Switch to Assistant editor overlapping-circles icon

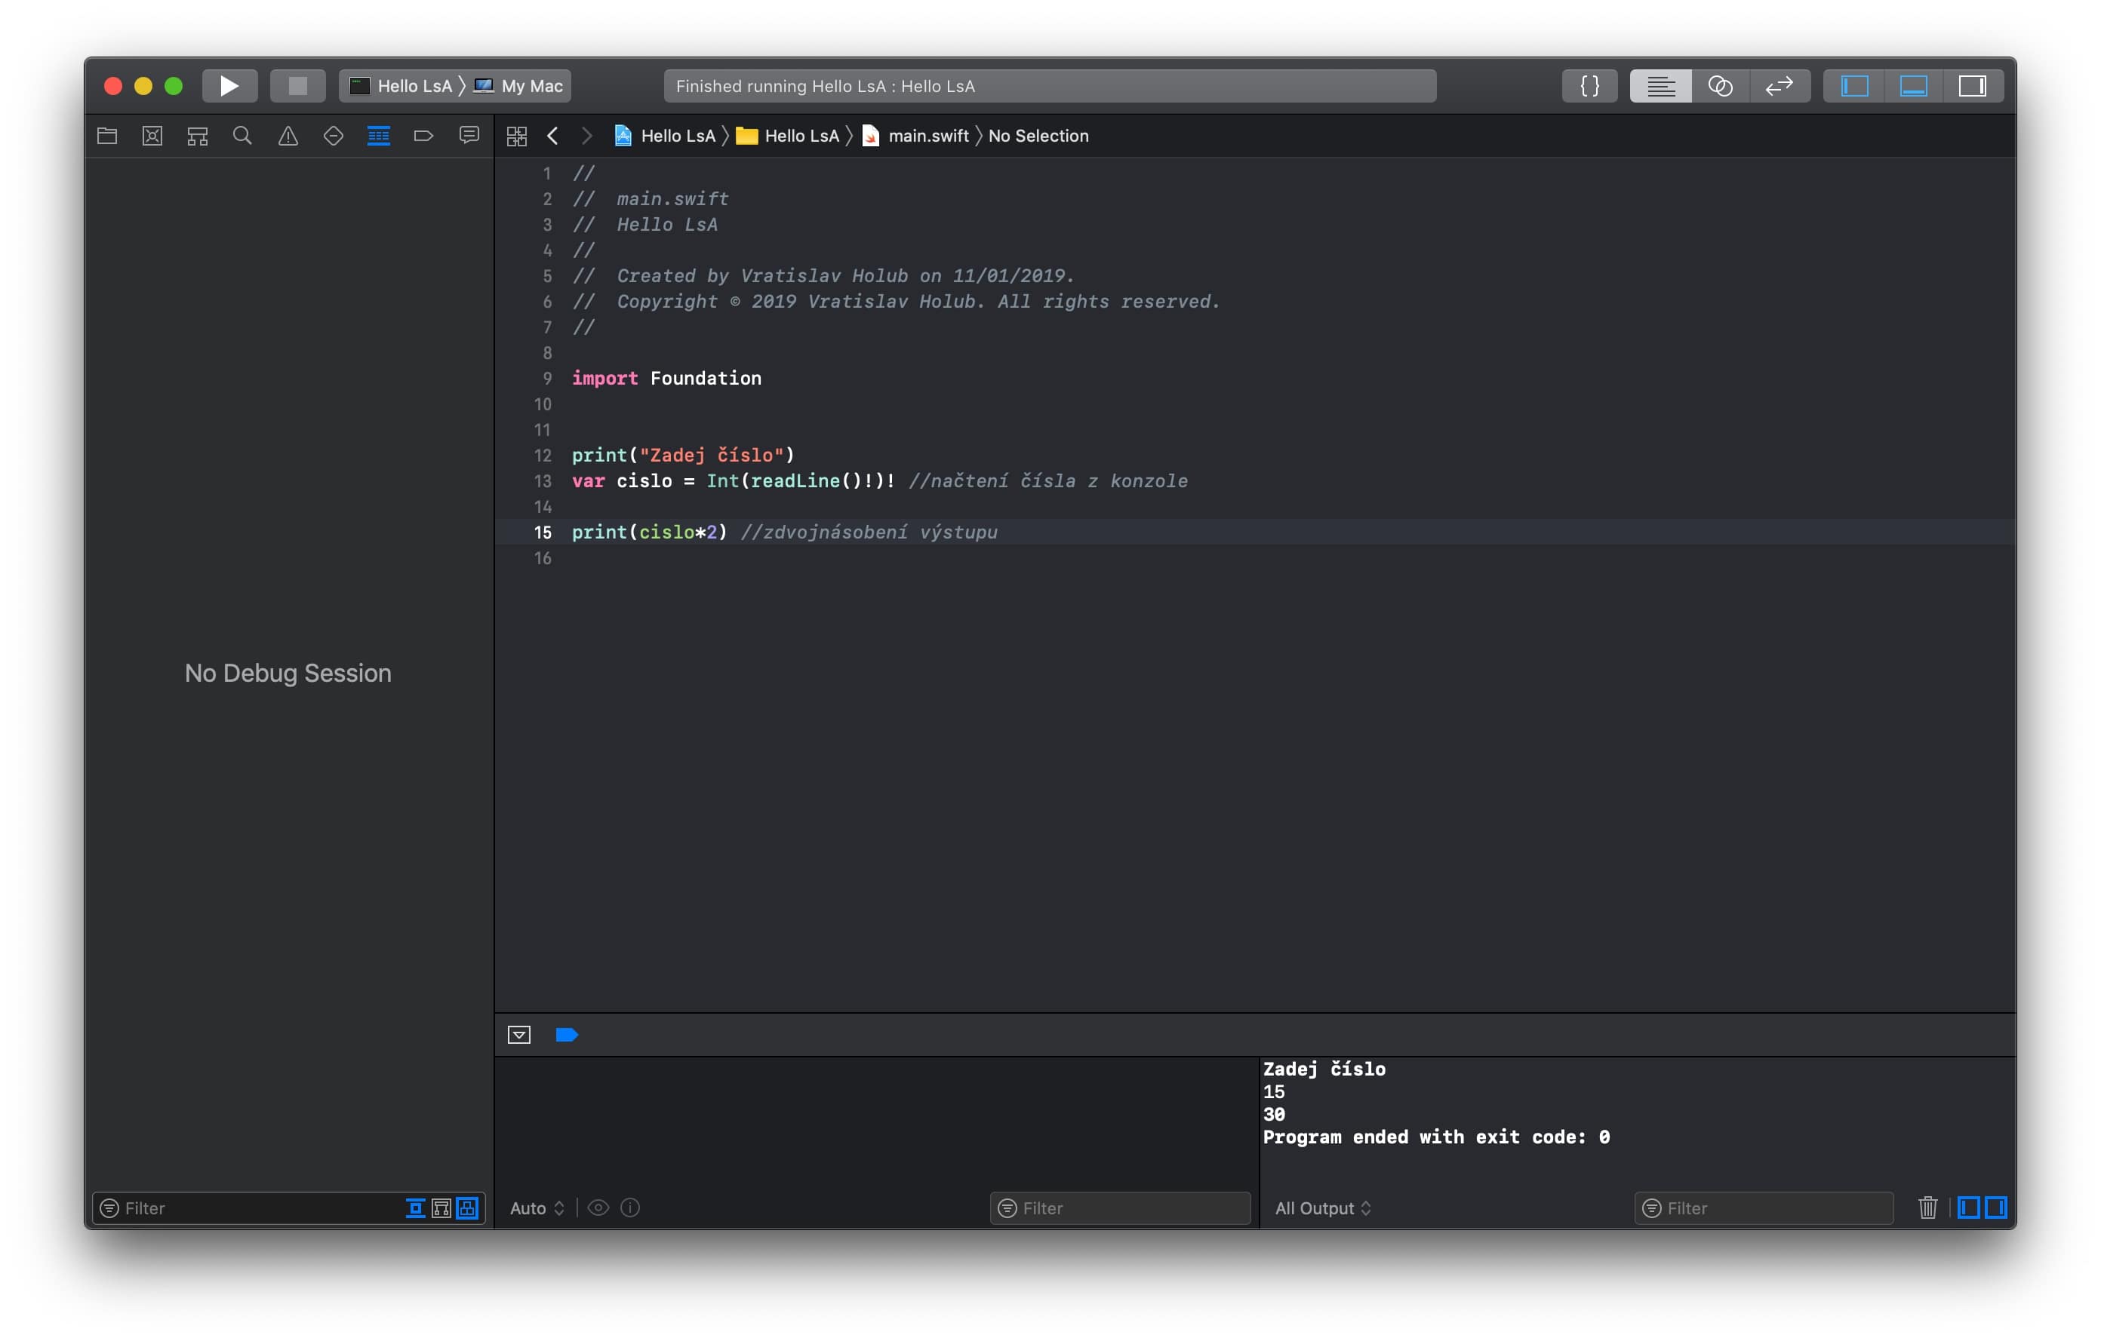tap(1720, 85)
